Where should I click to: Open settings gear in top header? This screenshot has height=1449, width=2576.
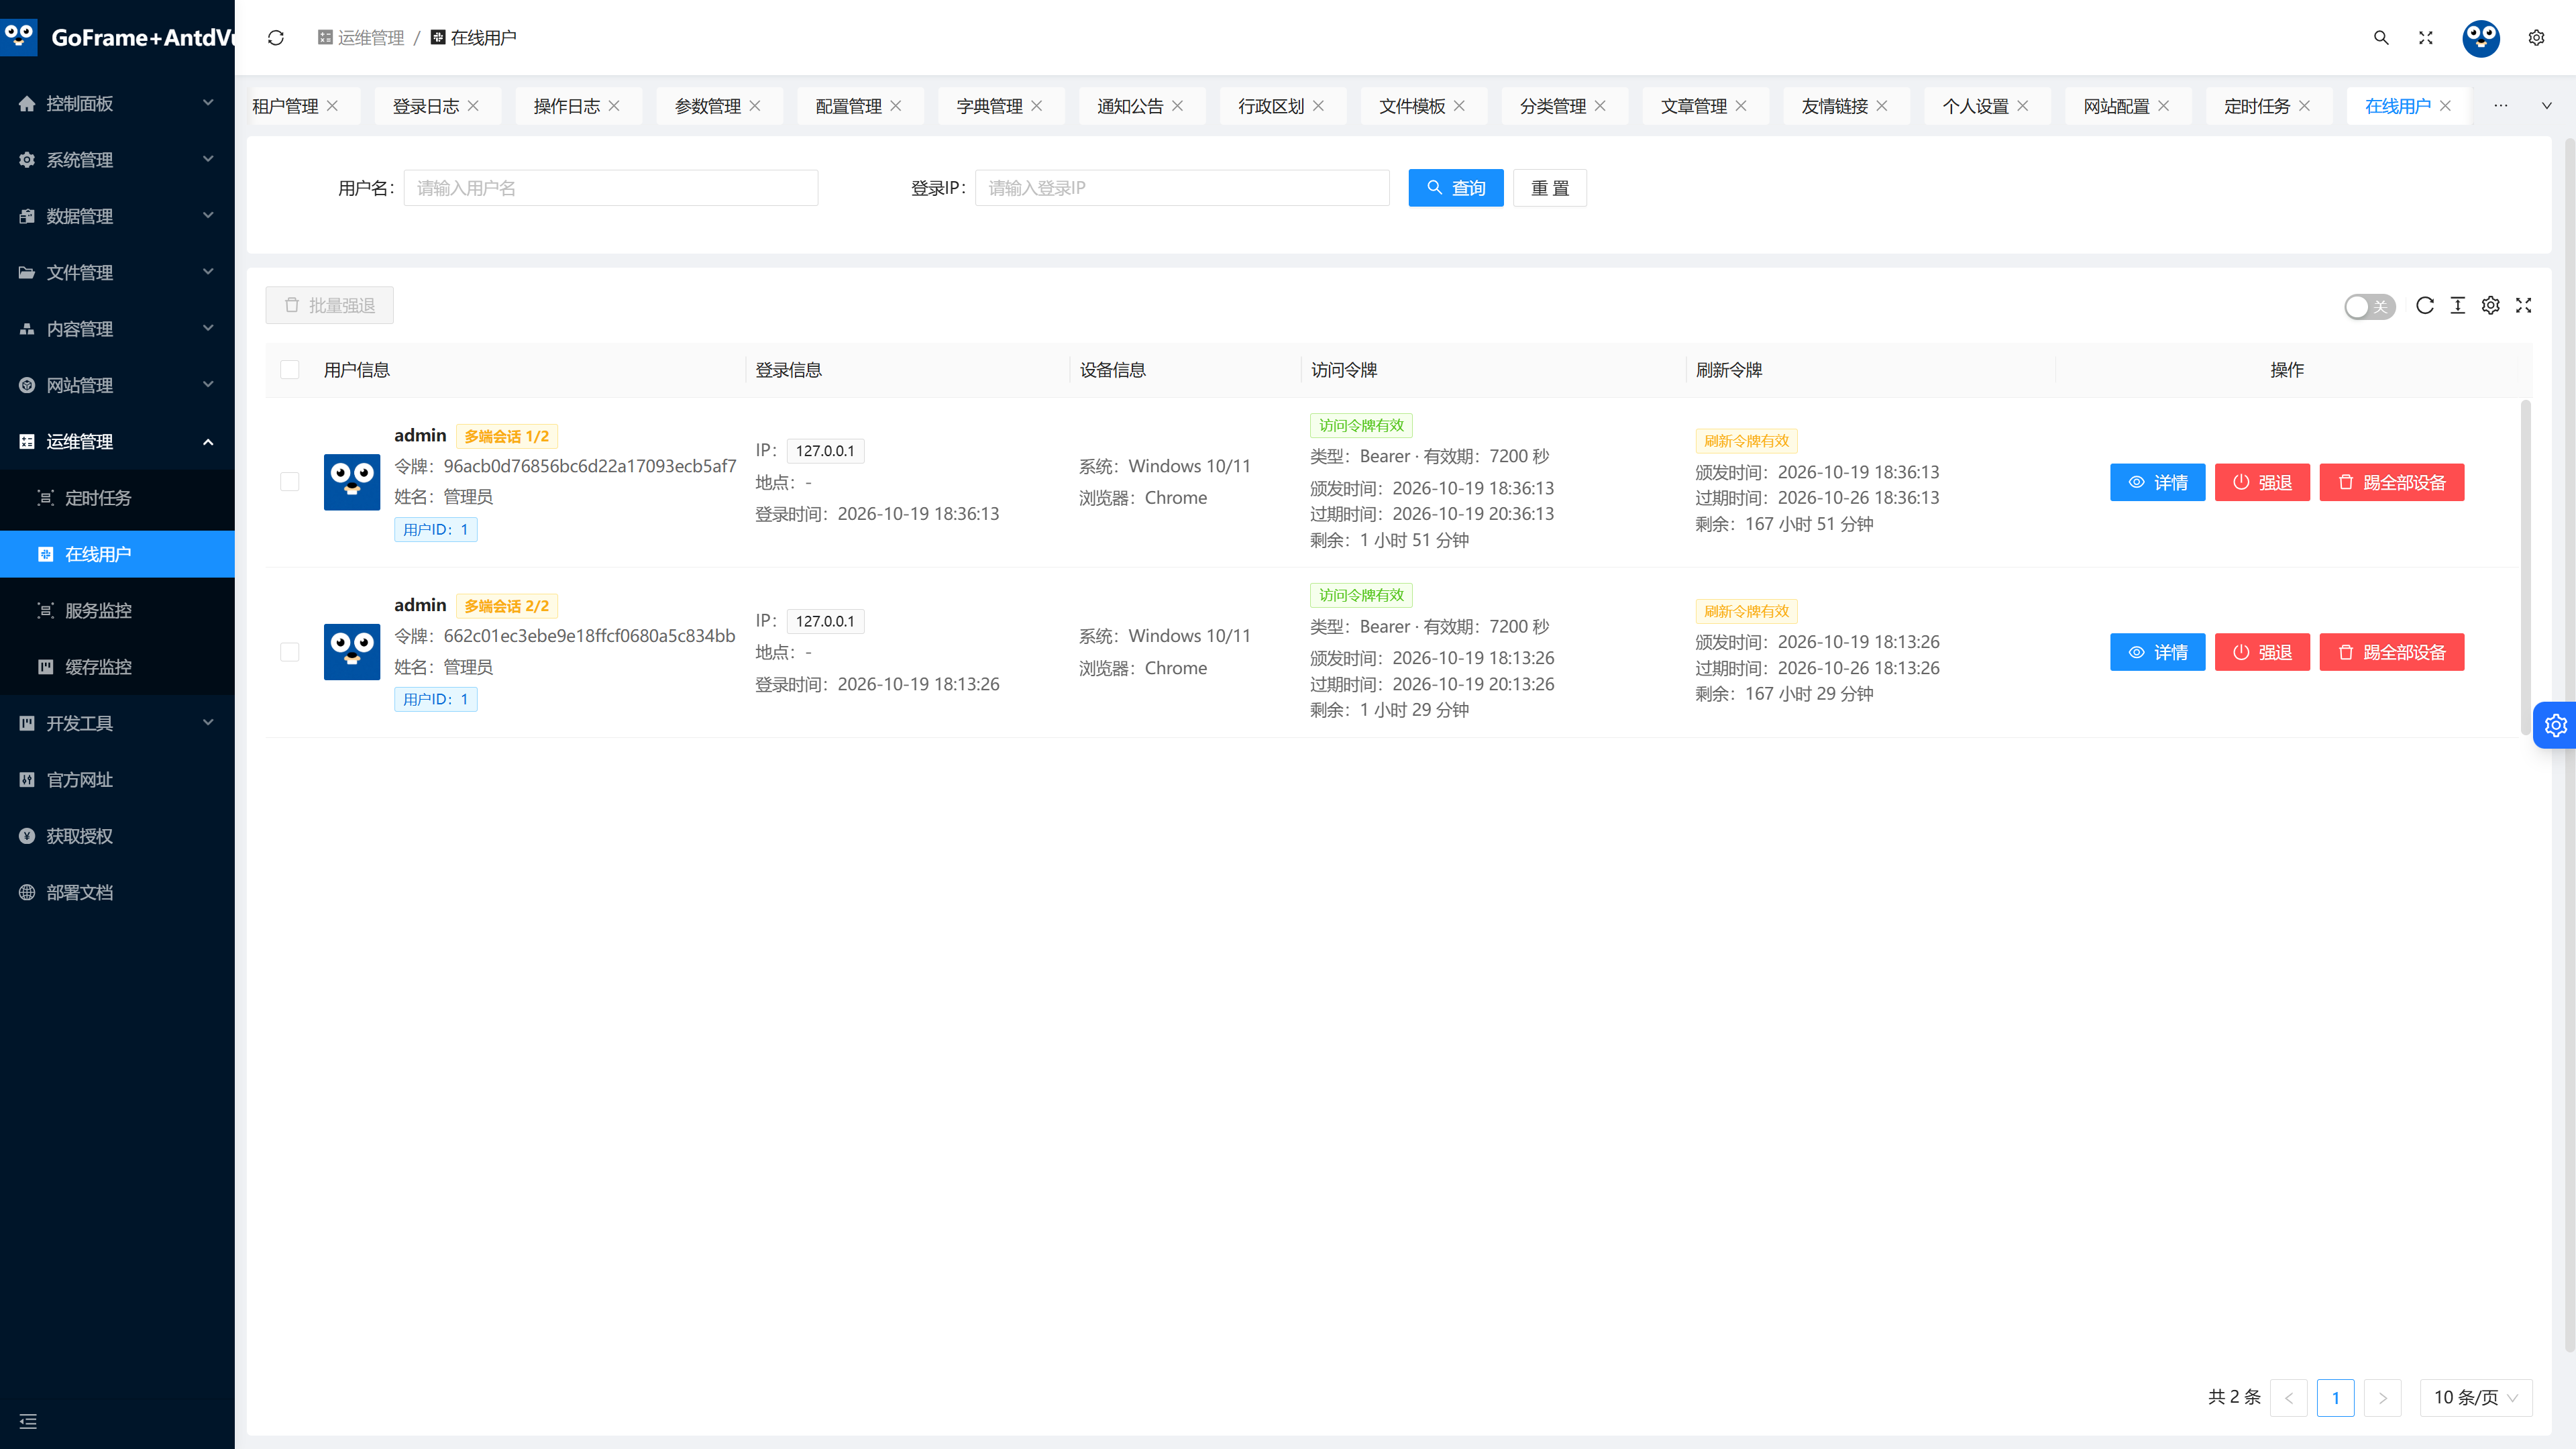pyautogui.click(x=2536, y=38)
